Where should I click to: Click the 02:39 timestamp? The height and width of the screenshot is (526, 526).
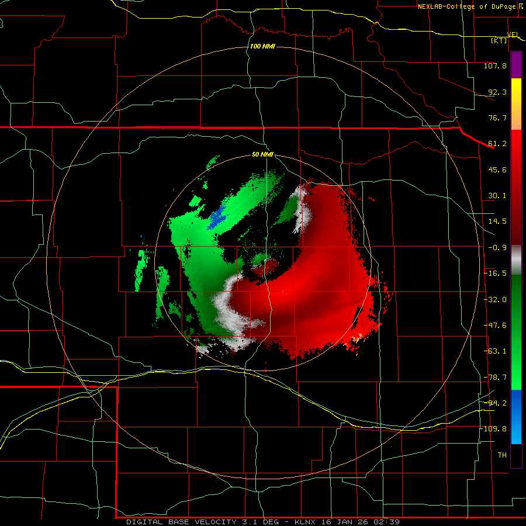coord(385,522)
